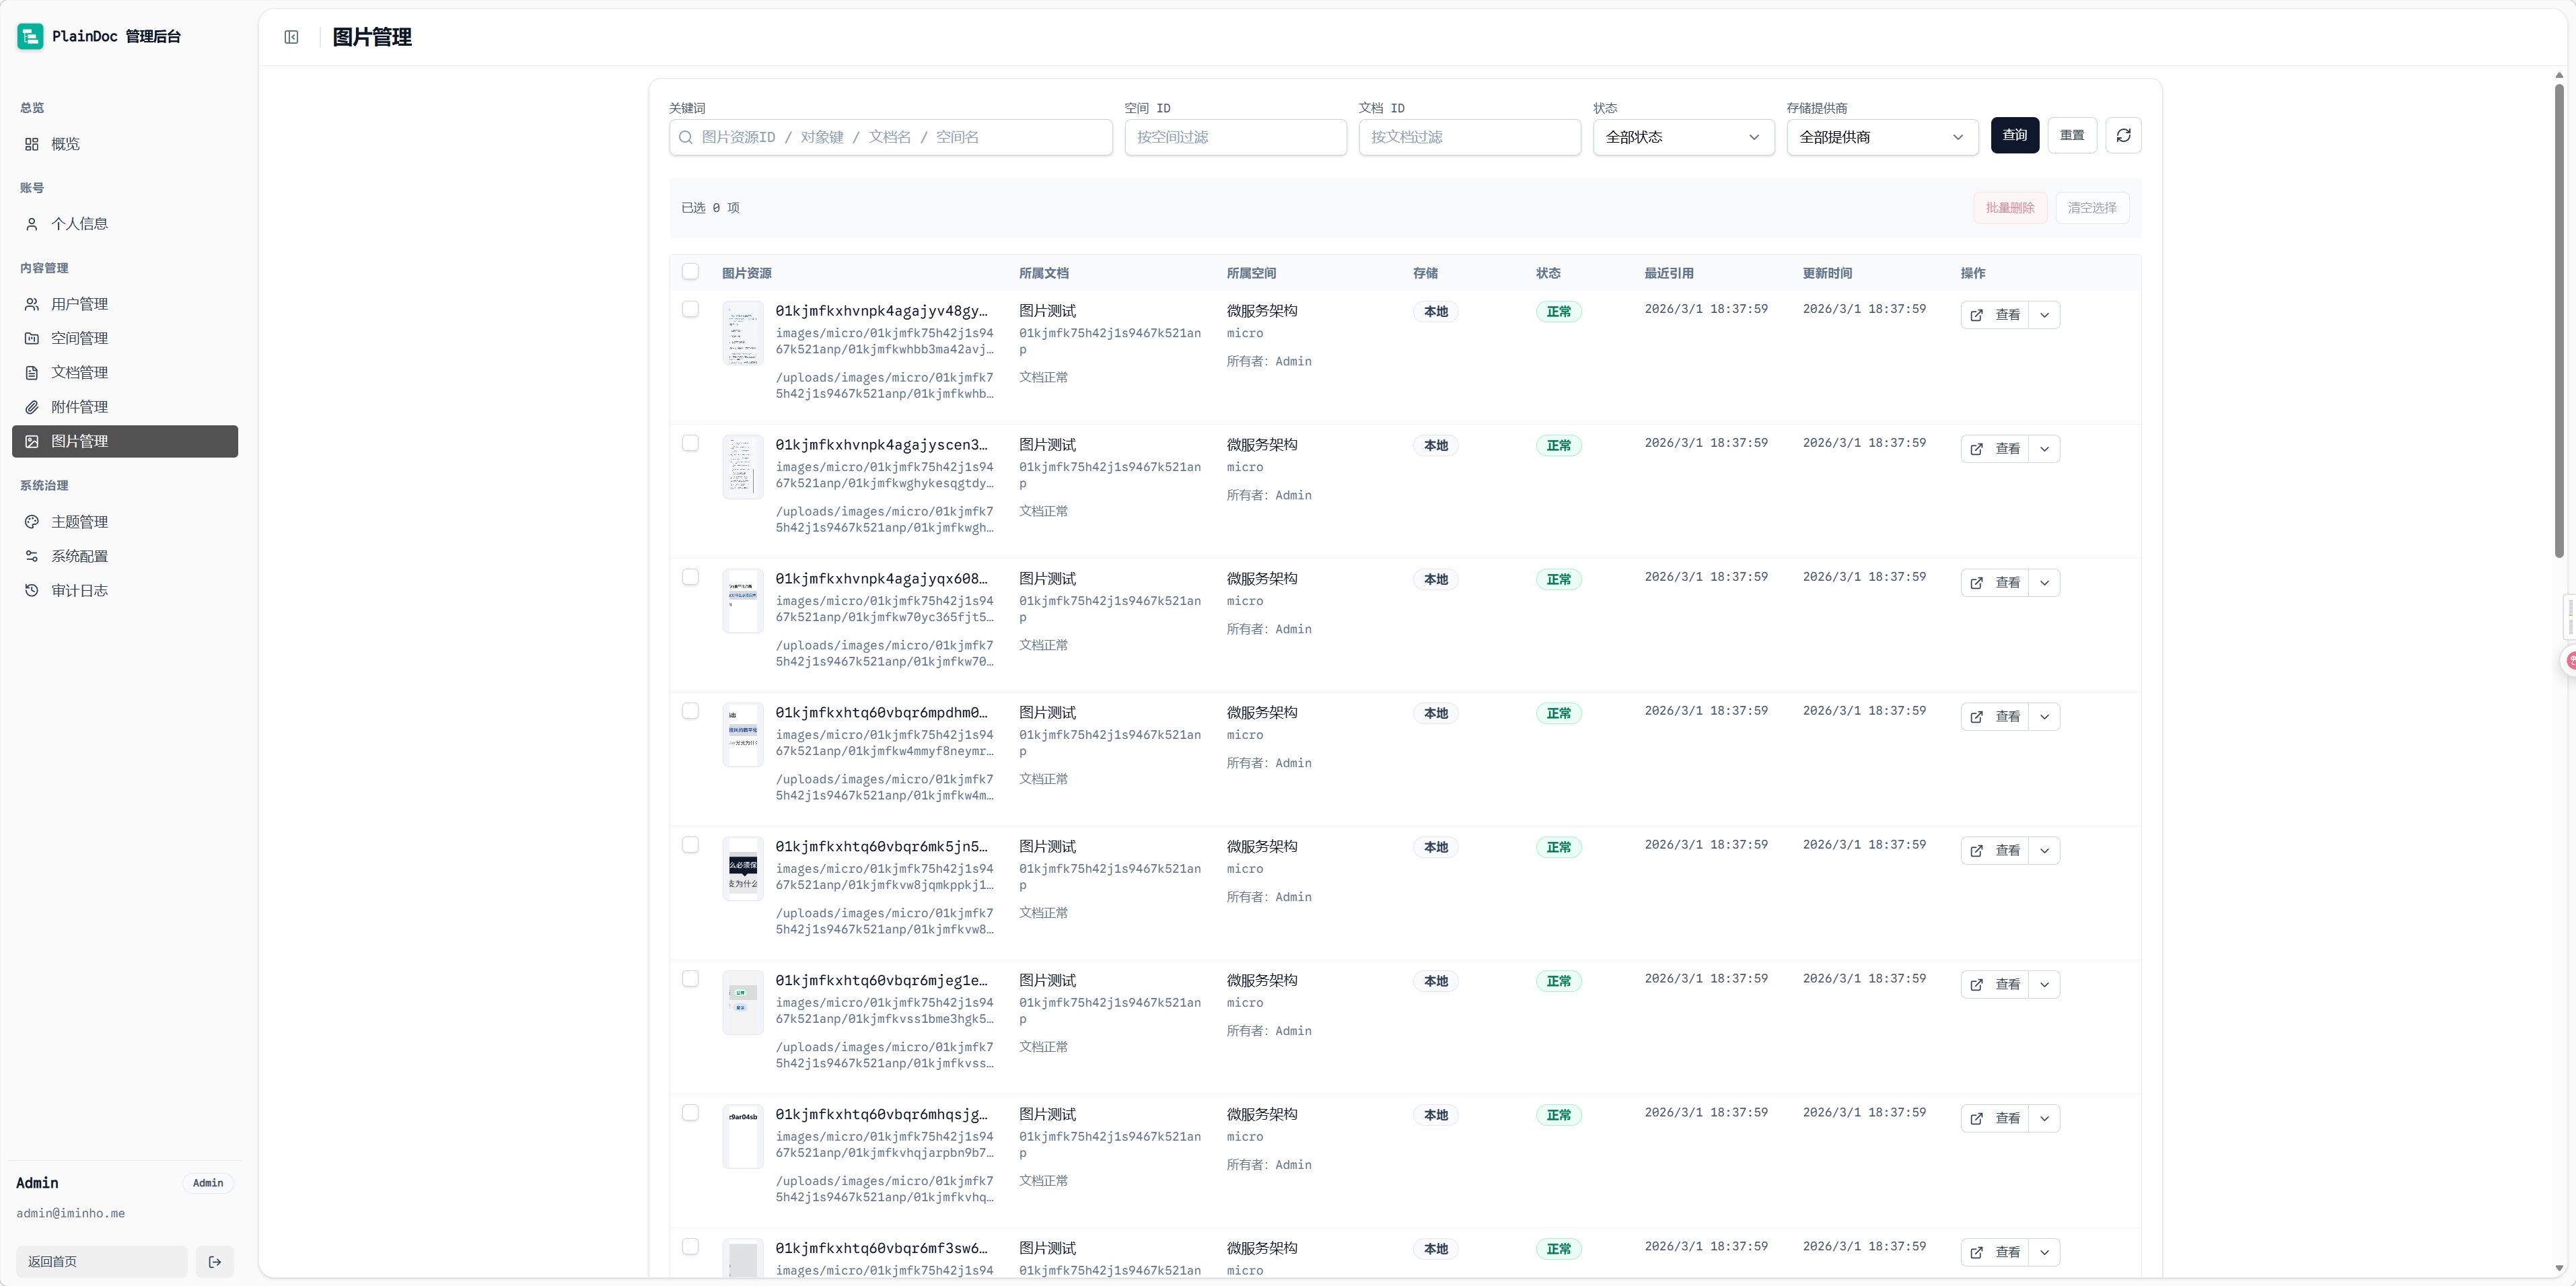
Task: Tick the checkbox for image 01kjmfkxhtq60vbqr6mpdhm0
Action: 690,711
